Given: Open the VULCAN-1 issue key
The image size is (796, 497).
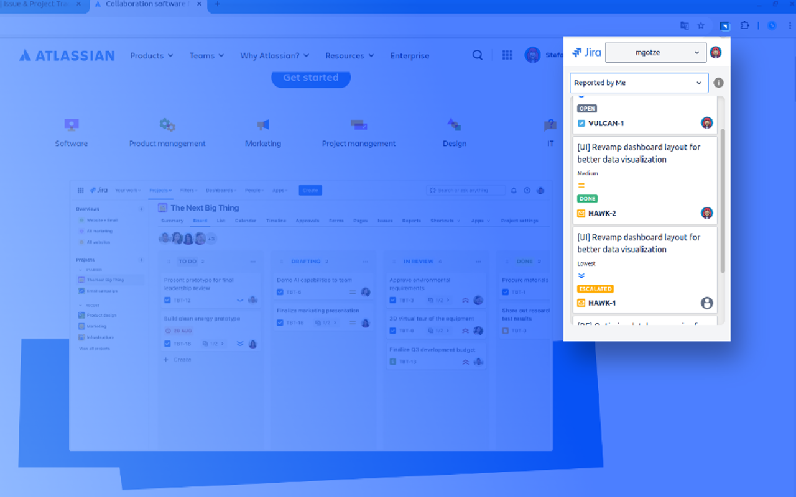Looking at the screenshot, I should pos(606,123).
